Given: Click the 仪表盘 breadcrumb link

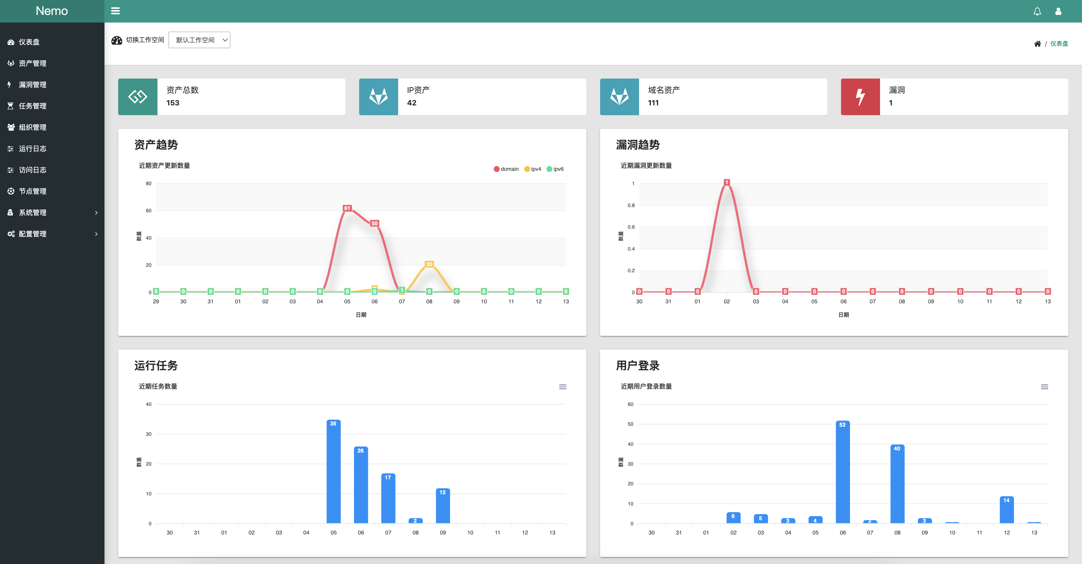Looking at the screenshot, I should click(x=1059, y=44).
